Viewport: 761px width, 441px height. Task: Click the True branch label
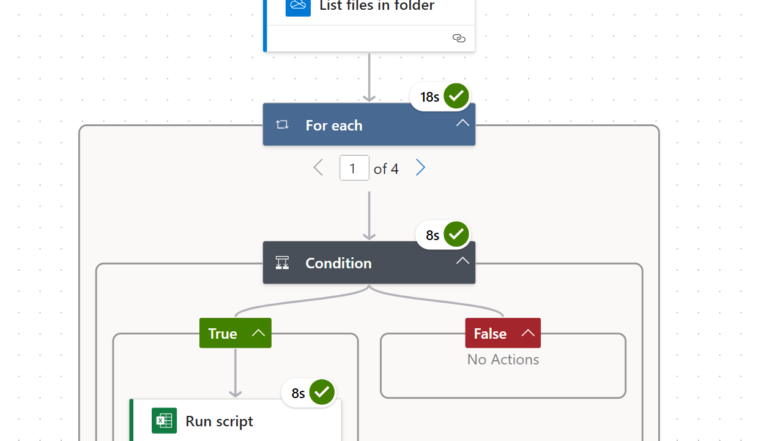222,333
